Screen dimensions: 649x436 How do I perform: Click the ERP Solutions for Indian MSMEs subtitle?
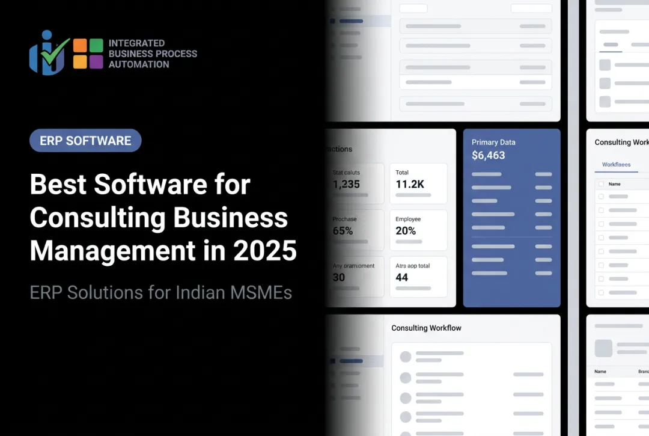(x=161, y=292)
